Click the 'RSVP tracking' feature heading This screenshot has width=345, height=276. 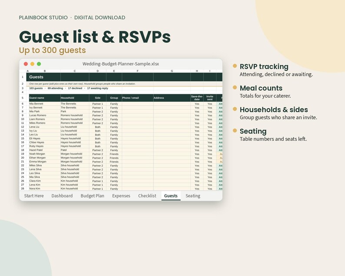point(264,67)
